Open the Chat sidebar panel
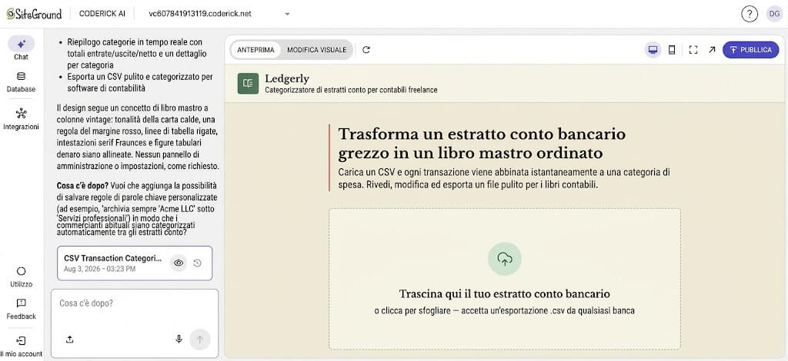Image resolution: width=788 pixels, height=361 pixels. pos(21,48)
